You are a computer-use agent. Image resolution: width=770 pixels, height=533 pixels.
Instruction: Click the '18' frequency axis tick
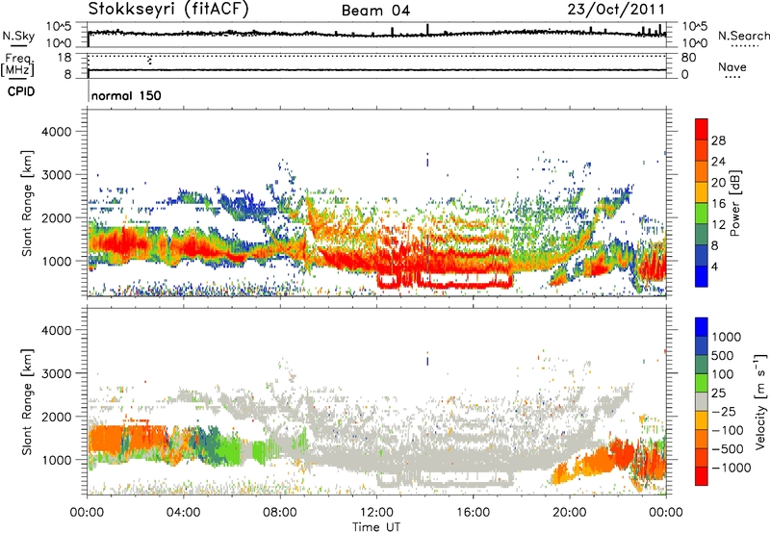[64, 58]
